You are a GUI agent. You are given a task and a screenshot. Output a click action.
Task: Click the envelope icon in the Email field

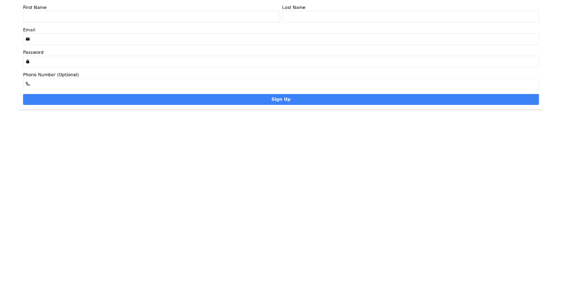(x=28, y=39)
